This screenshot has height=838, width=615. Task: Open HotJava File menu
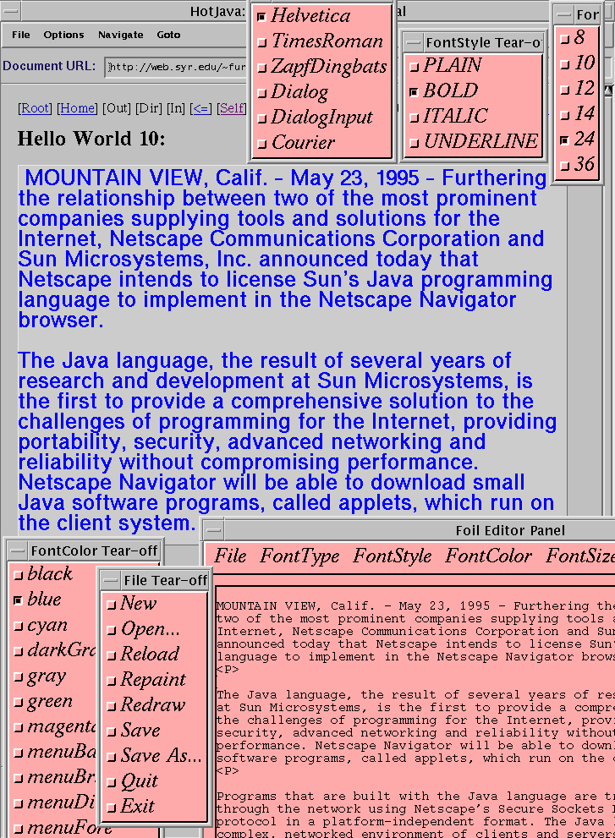[x=21, y=35]
